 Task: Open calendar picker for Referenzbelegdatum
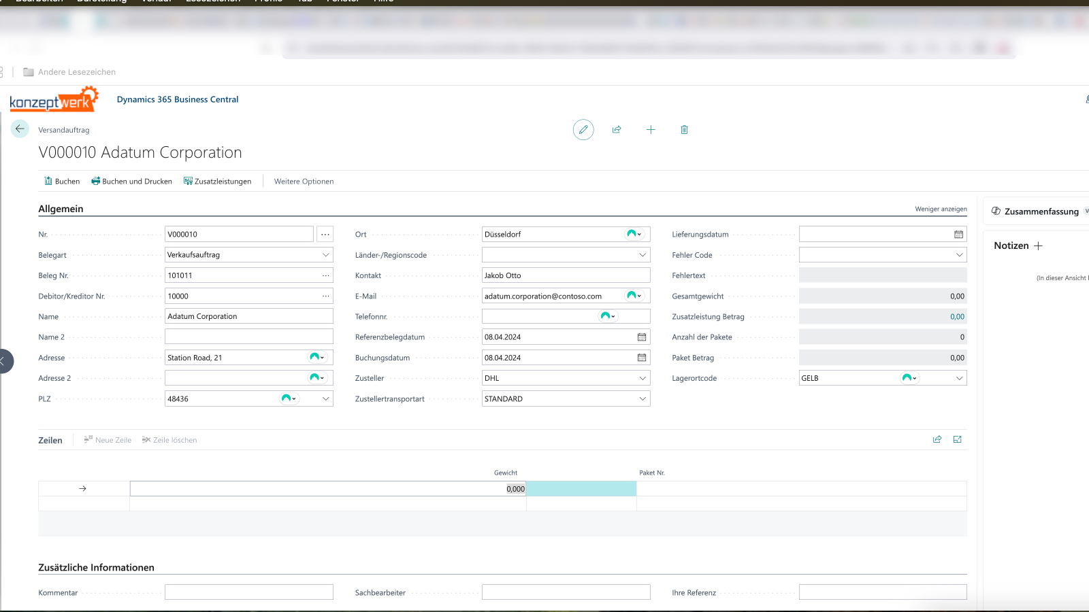pos(641,337)
